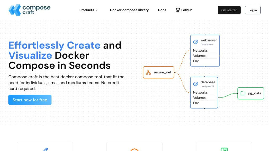
Task: Click the Log in button
Action: (252, 10)
